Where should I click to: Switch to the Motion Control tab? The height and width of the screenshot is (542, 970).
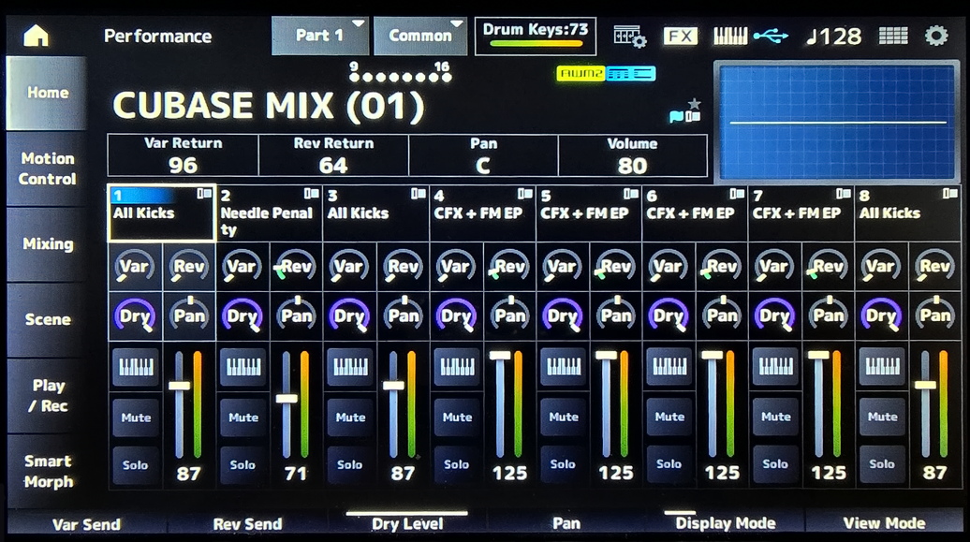click(47, 168)
